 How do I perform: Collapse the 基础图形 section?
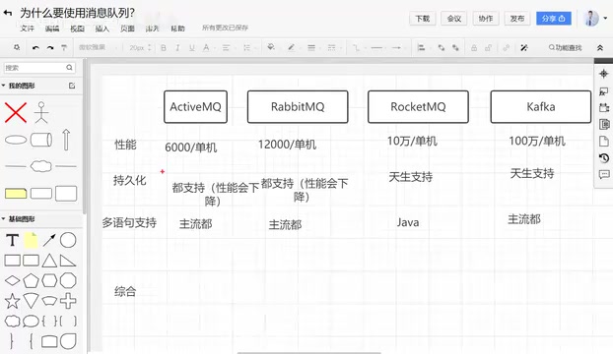(4, 218)
